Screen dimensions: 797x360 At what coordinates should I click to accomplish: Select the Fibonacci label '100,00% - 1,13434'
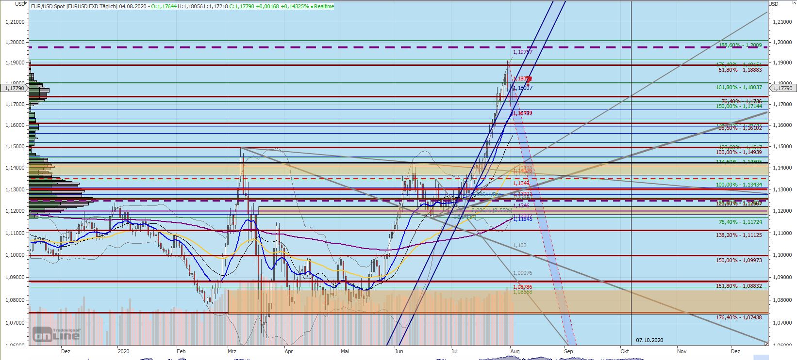[739, 185]
